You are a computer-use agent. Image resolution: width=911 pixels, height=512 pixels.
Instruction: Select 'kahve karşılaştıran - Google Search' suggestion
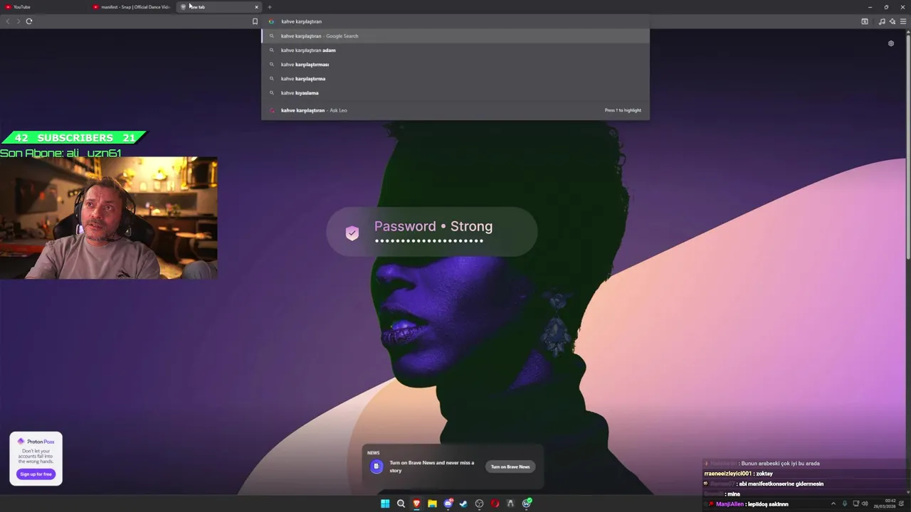[455, 36]
